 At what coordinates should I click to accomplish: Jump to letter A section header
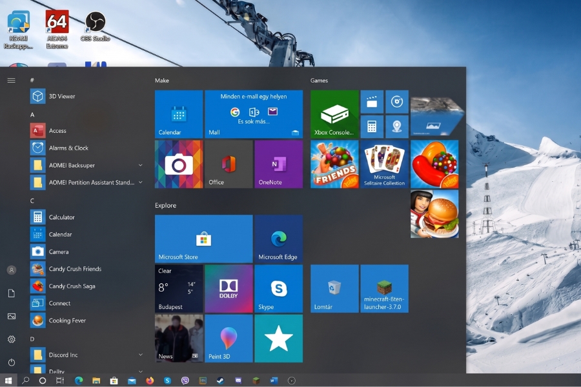pos(32,115)
